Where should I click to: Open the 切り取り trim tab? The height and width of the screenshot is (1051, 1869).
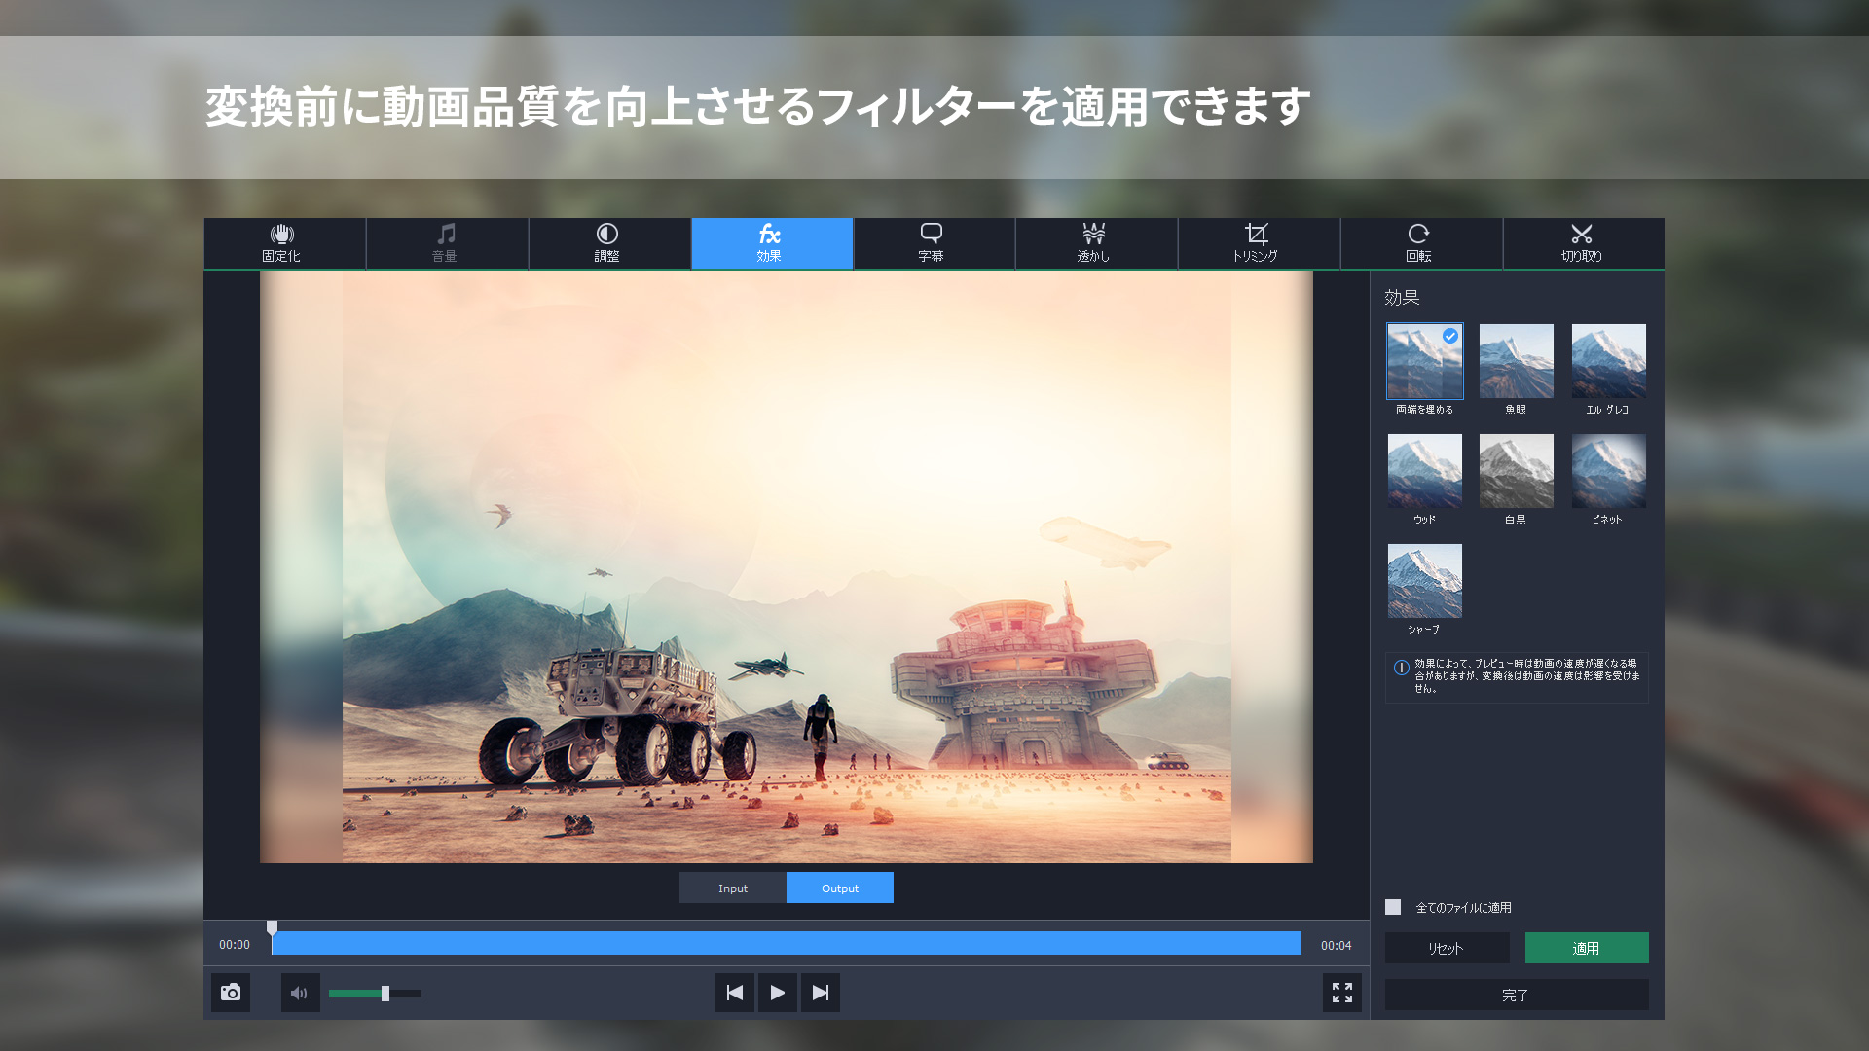[1584, 243]
